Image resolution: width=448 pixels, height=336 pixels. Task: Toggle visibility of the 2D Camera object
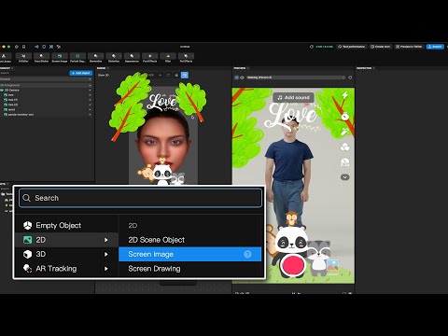[90, 91]
